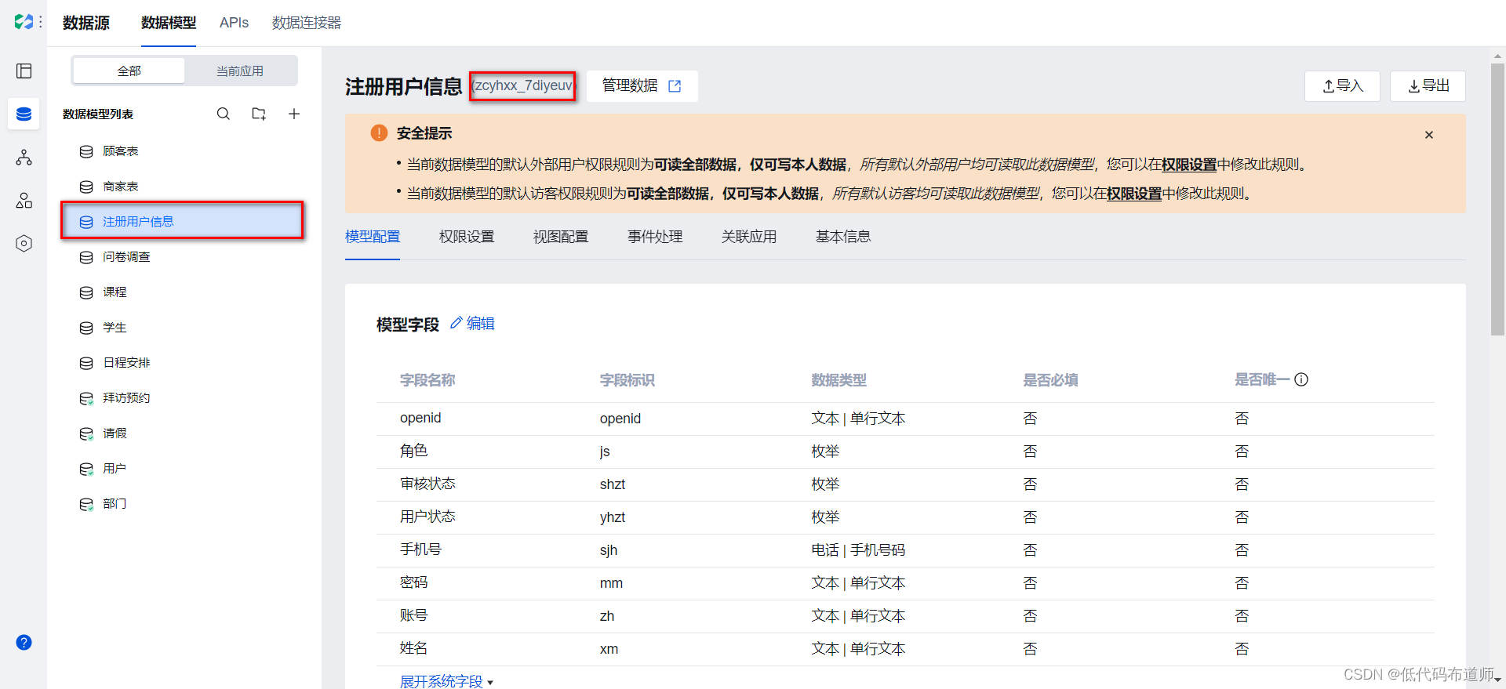The width and height of the screenshot is (1506, 689).
Task: Open the APIs top tab
Action: [x=234, y=23]
